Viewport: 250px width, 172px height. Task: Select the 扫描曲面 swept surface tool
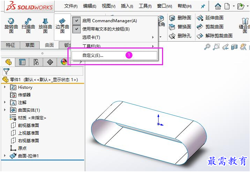pos(28,26)
